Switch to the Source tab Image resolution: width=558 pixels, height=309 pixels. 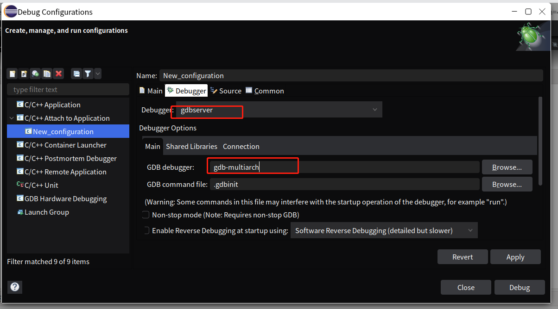click(226, 91)
